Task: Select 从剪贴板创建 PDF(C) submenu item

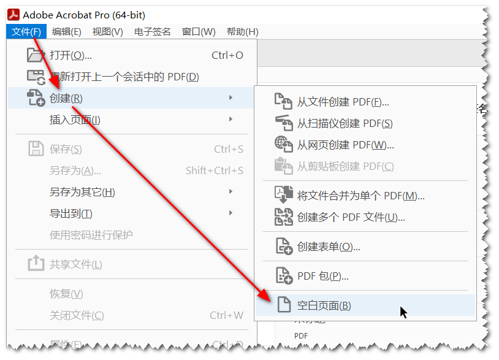Action: point(365,166)
